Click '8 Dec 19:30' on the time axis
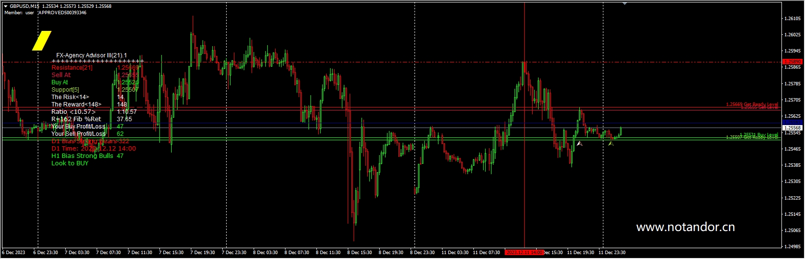 [x=391, y=253]
